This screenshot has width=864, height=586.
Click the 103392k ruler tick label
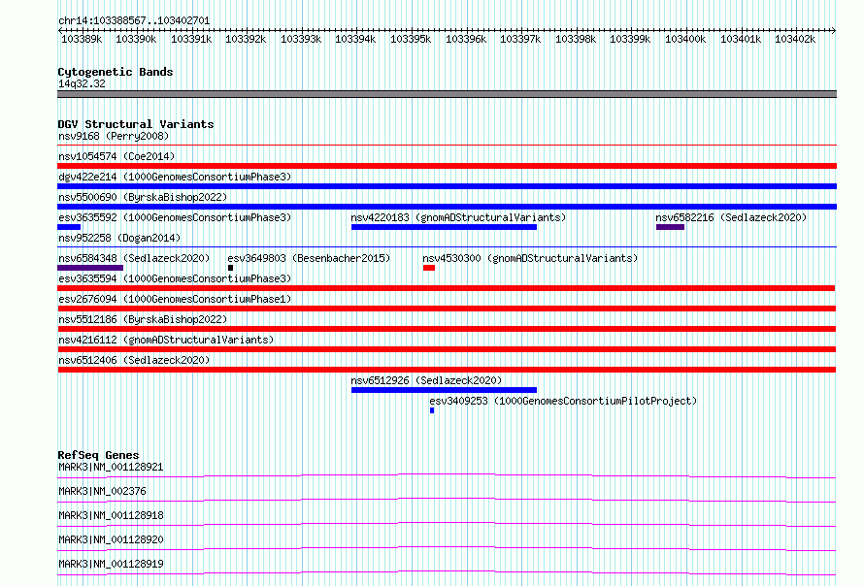(246, 39)
